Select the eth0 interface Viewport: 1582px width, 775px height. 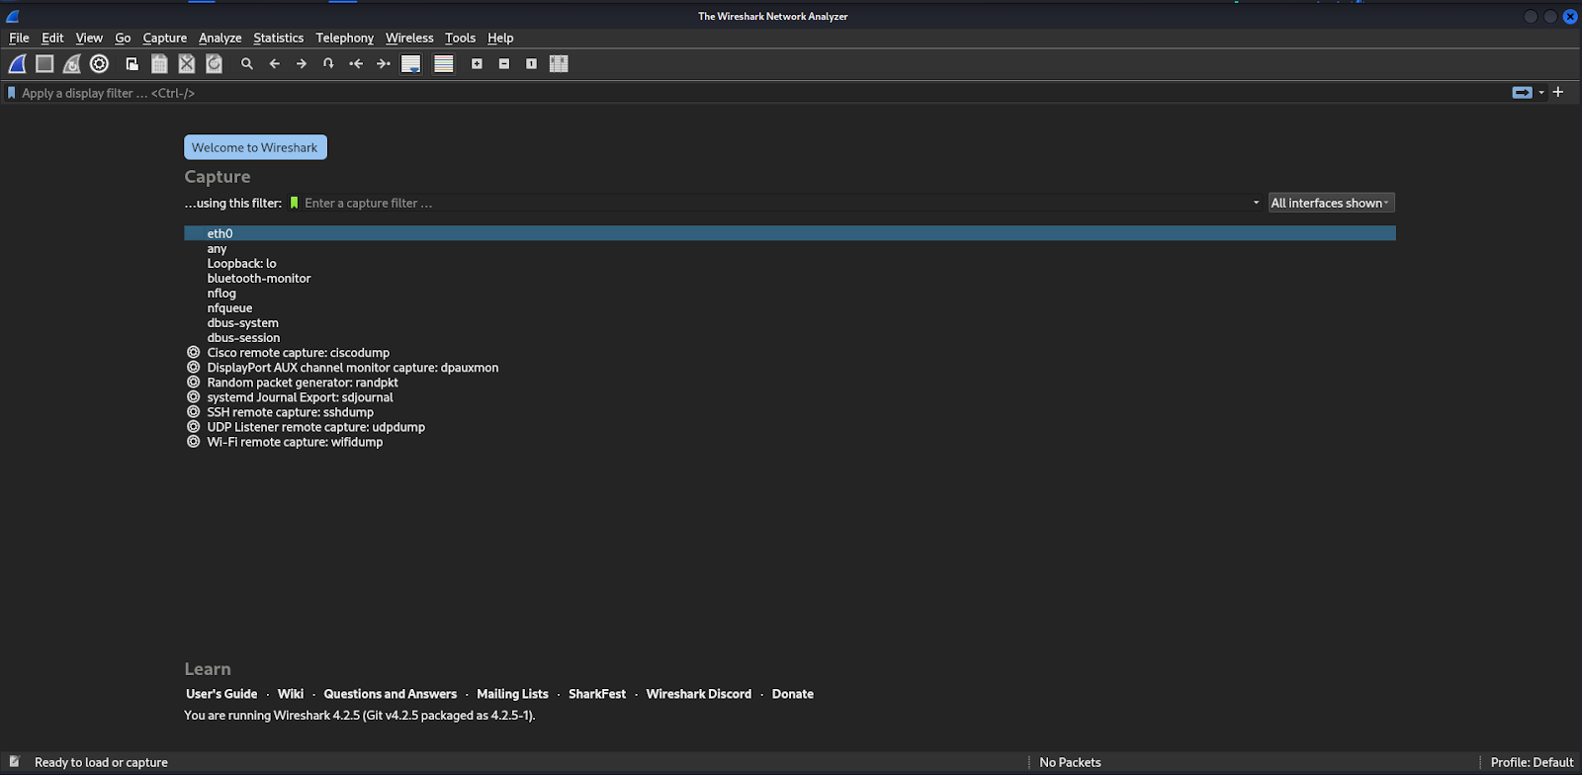pos(790,233)
